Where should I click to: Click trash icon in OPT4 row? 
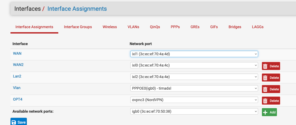(x=265, y=101)
